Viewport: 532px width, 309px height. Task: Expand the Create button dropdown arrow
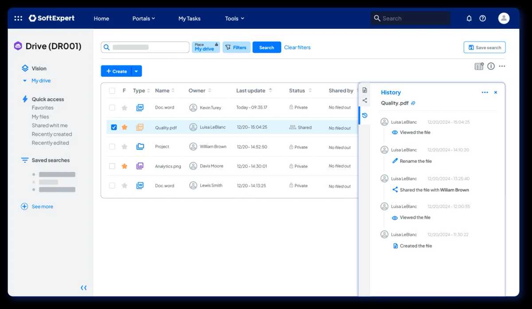pyautogui.click(x=137, y=71)
